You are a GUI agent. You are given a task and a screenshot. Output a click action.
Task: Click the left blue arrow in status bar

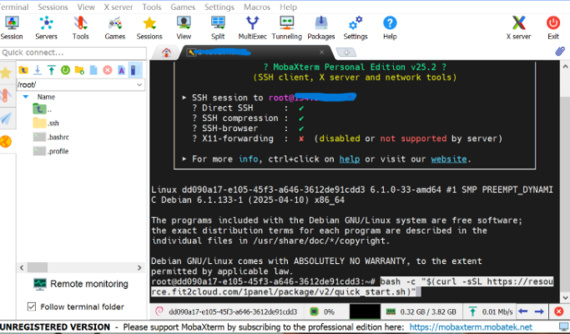[x=522, y=311]
